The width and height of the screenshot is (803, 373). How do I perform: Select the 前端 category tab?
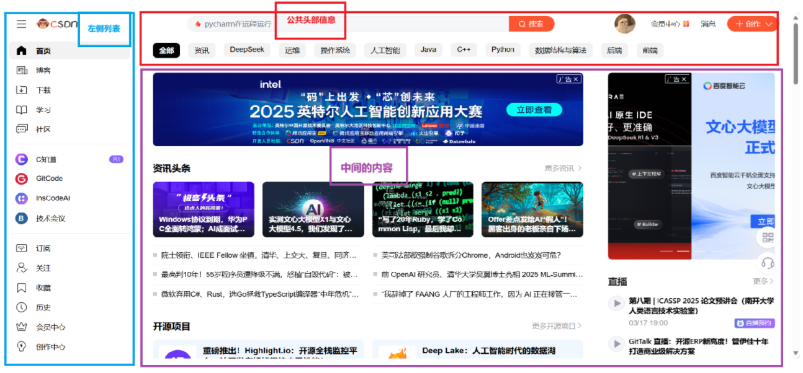pyautogui.click(x=650, y=51)
